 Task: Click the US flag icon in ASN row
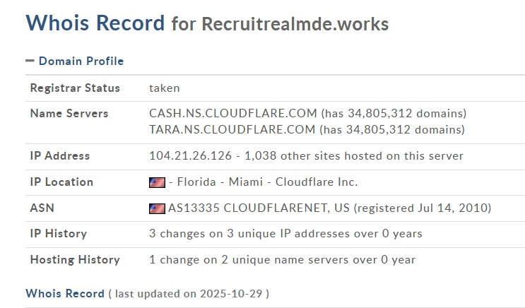point(157,208)
